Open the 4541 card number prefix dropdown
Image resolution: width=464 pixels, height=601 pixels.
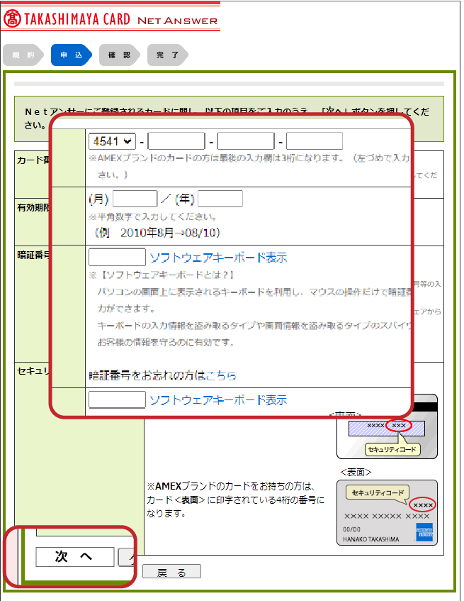tap(113, 141)
